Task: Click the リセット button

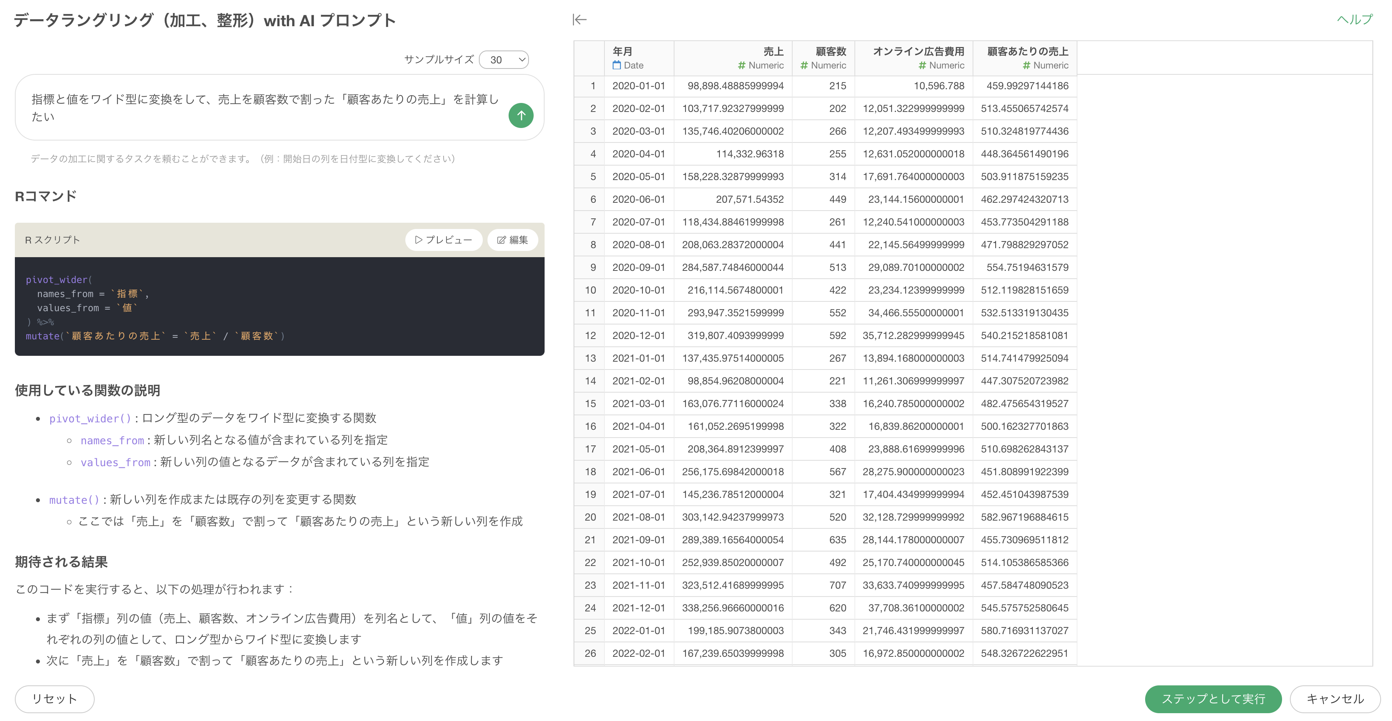Action: point(55,699)
